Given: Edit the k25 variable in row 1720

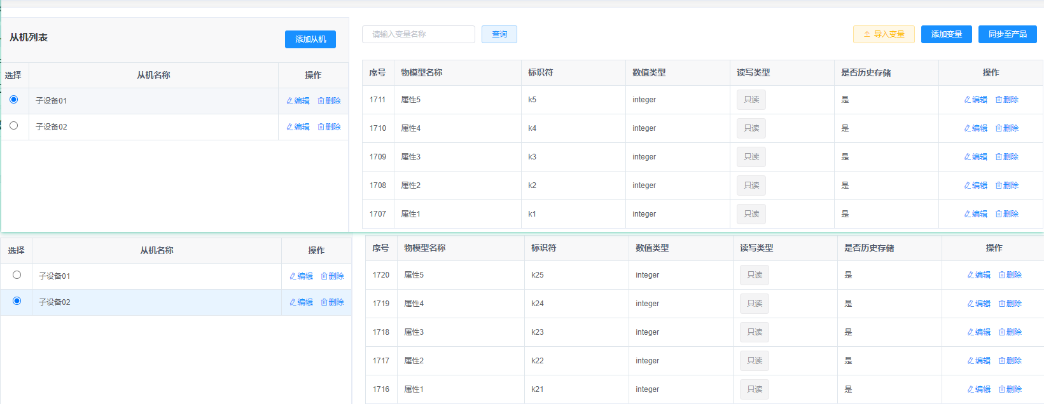Looking at the screenshot, I should point(978,275).
